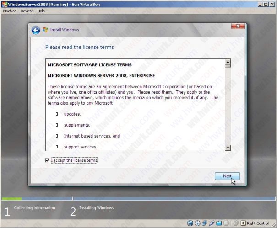277x228 pixels.
Task: Close the Install Windows dialog
Action: pyautogui.click(x=238, y=26)
